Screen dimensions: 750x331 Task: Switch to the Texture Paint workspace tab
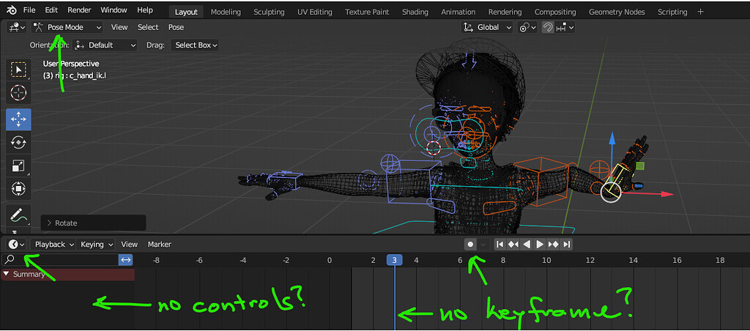tap(367, 12)
